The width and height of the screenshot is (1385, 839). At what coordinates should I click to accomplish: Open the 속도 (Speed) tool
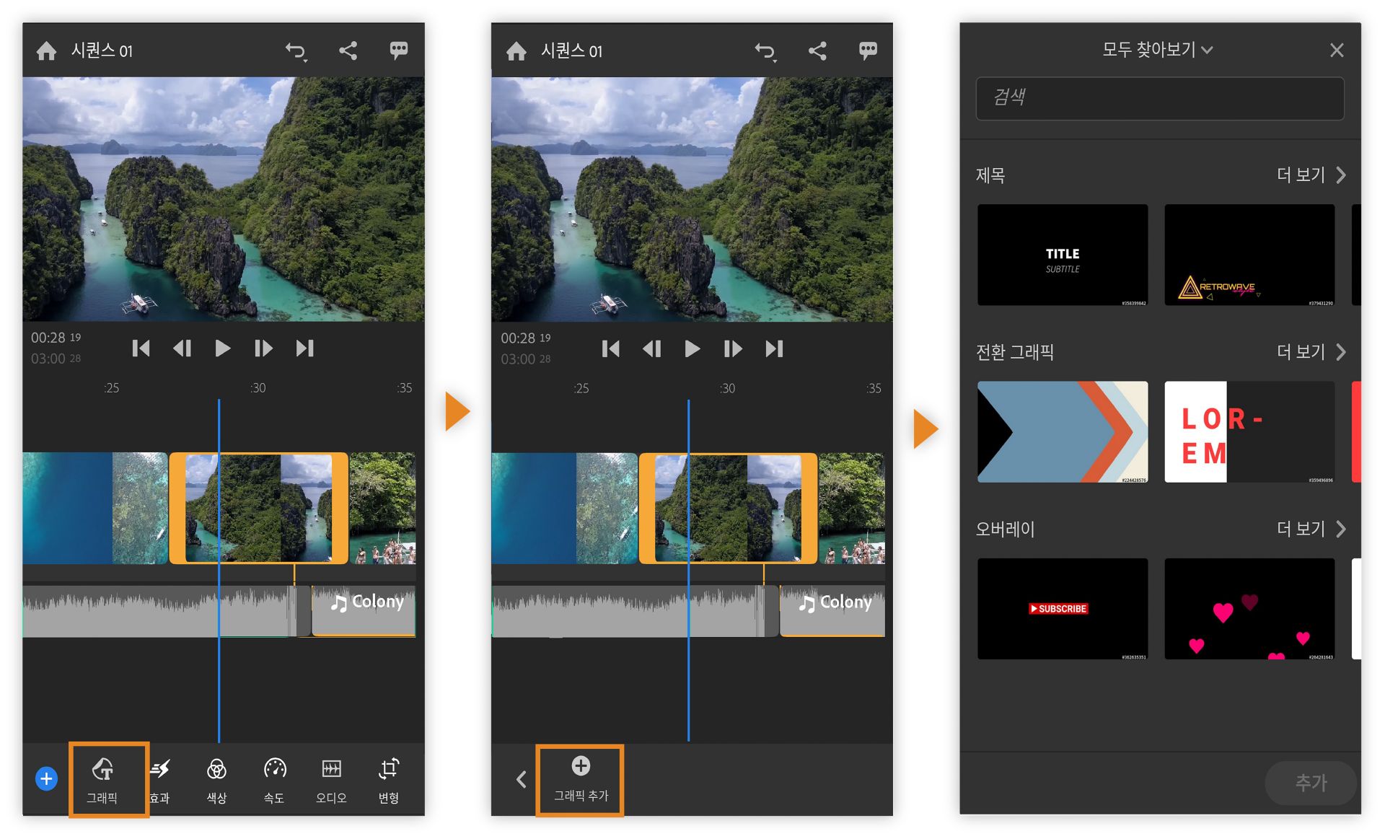click(x=274, y=779)
